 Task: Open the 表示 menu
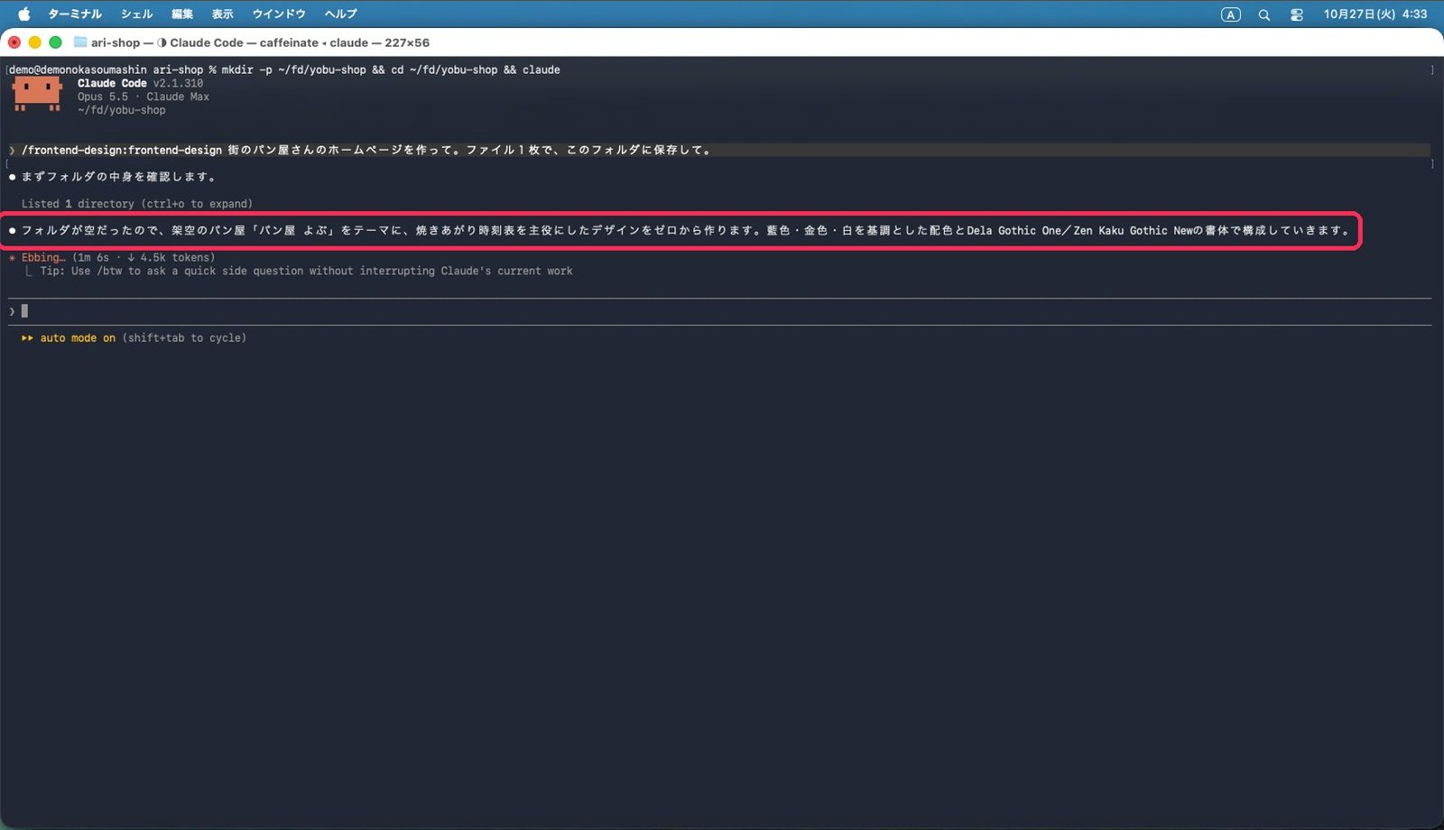click(x=223, y=14)
